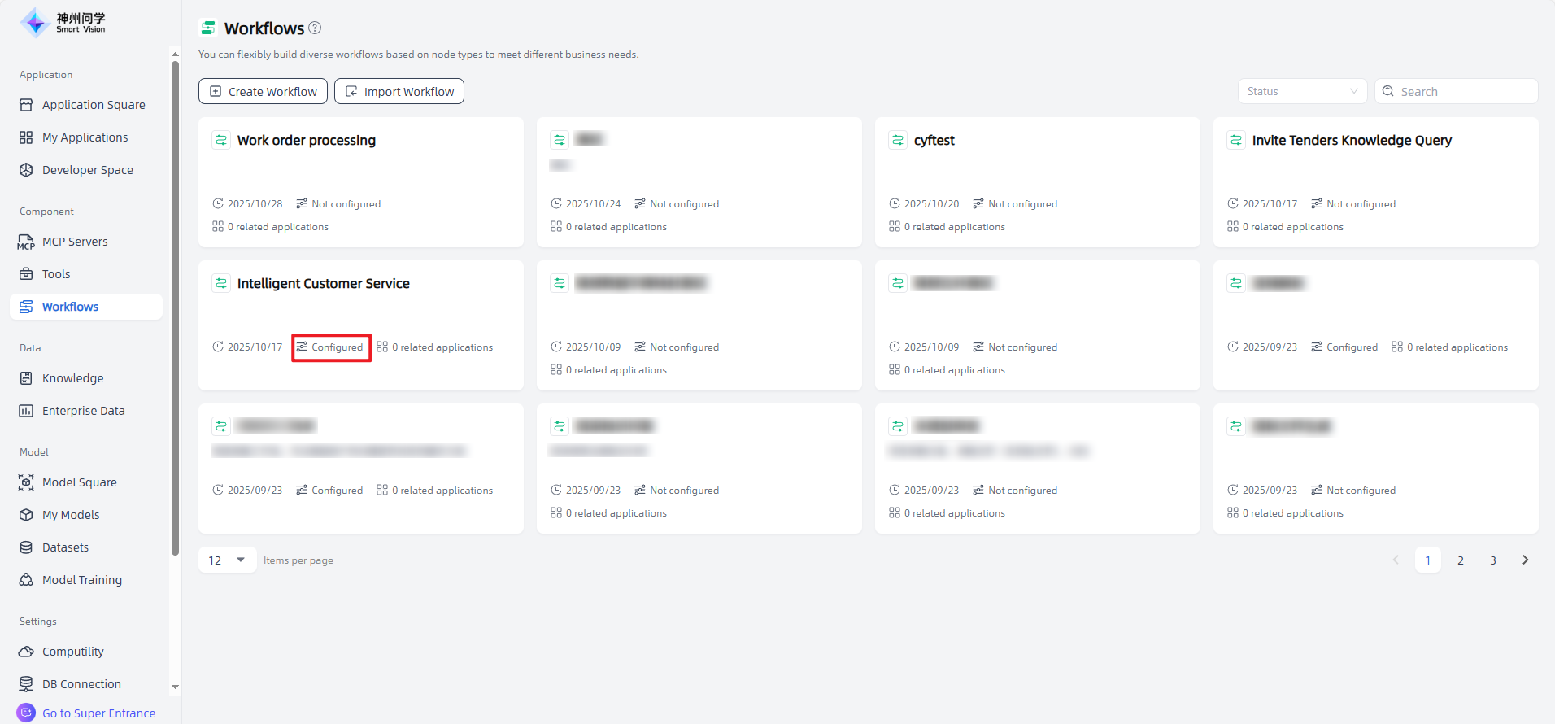Navigate to Developer Space

click(x=87, y=170)
